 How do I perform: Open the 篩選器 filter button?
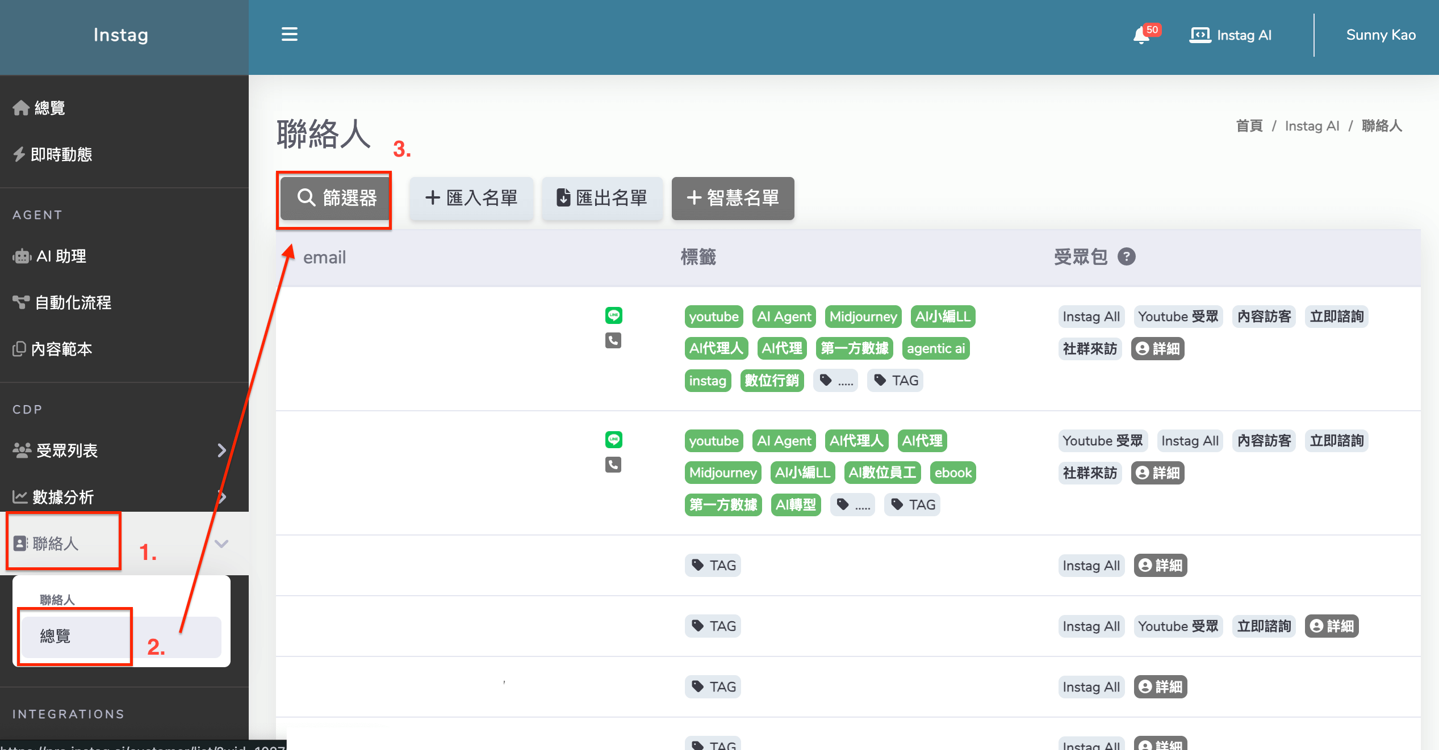pos(336,198)
